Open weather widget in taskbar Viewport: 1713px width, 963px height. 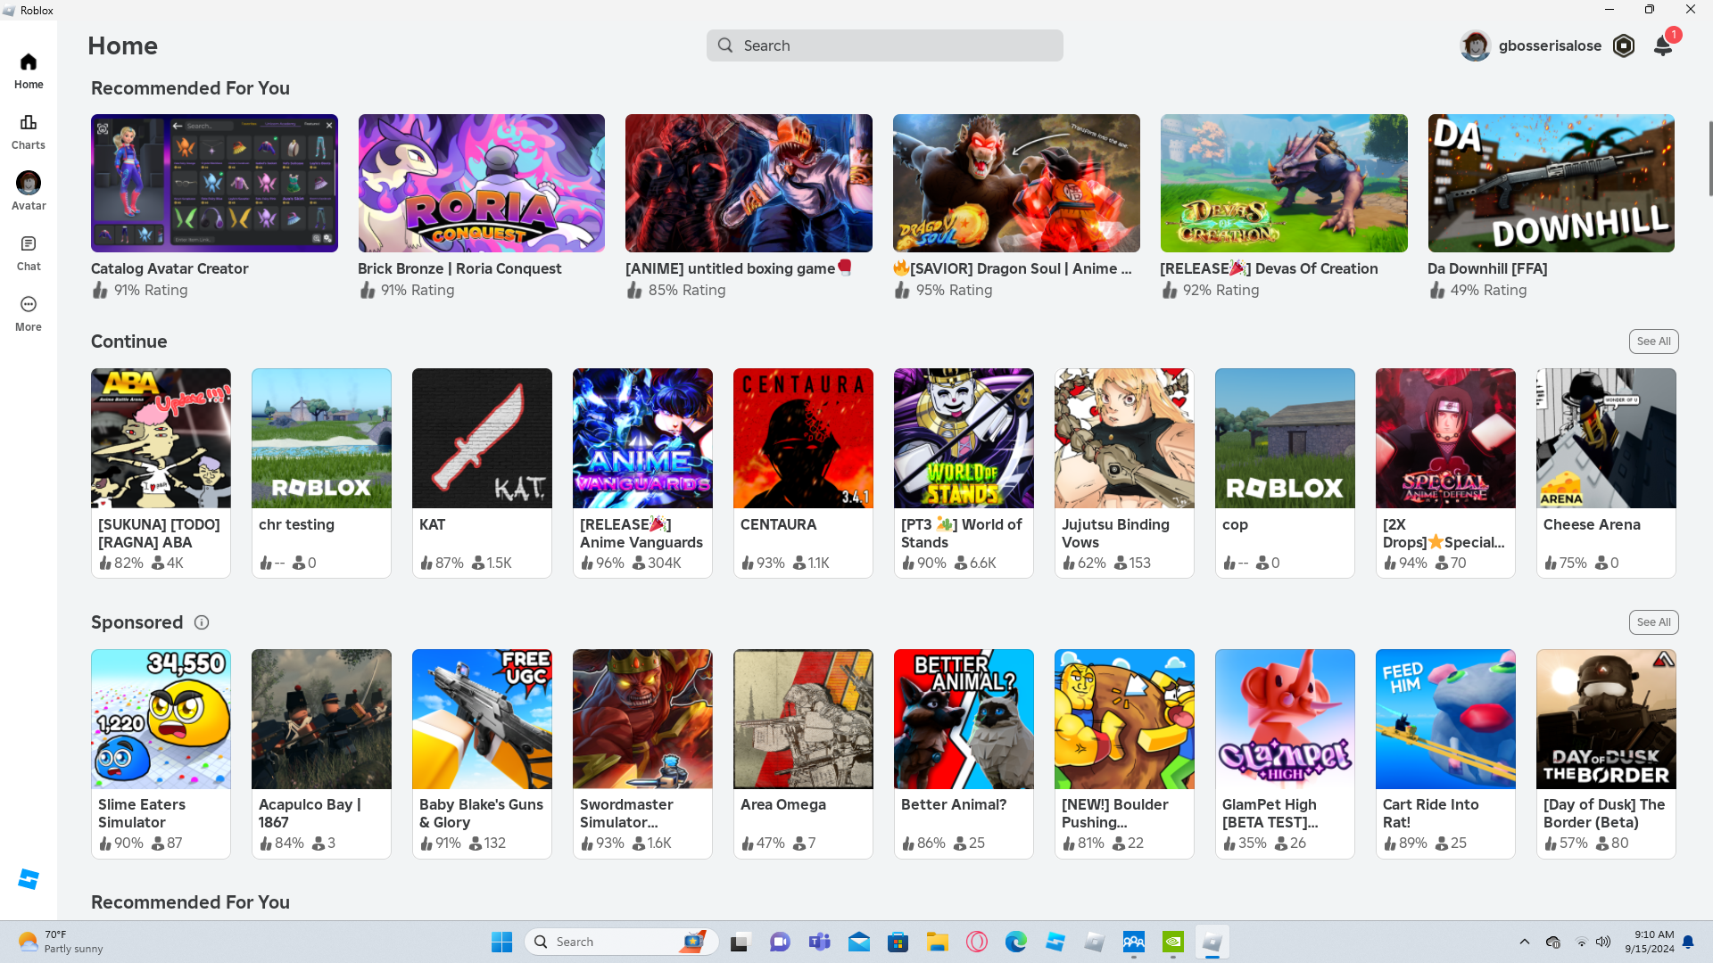click(x=61, y=942)
